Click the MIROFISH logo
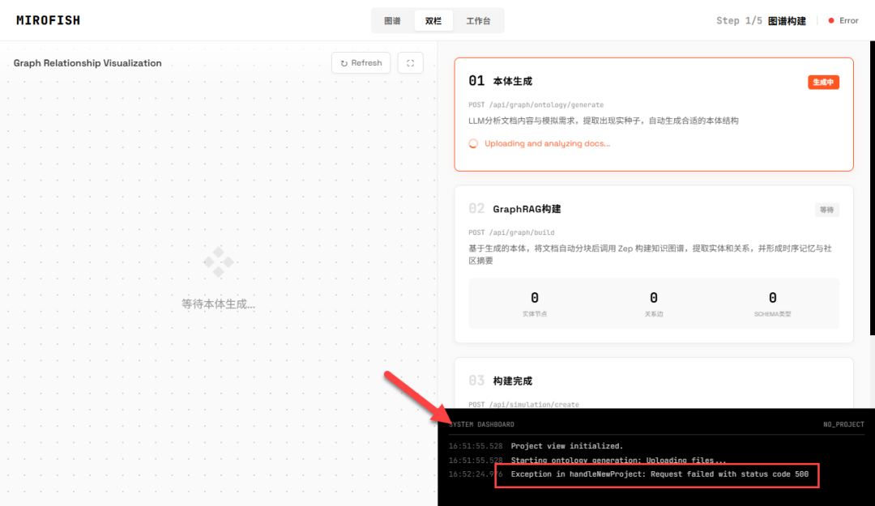This screenshot has height=506, width=875. pos(48,20)
